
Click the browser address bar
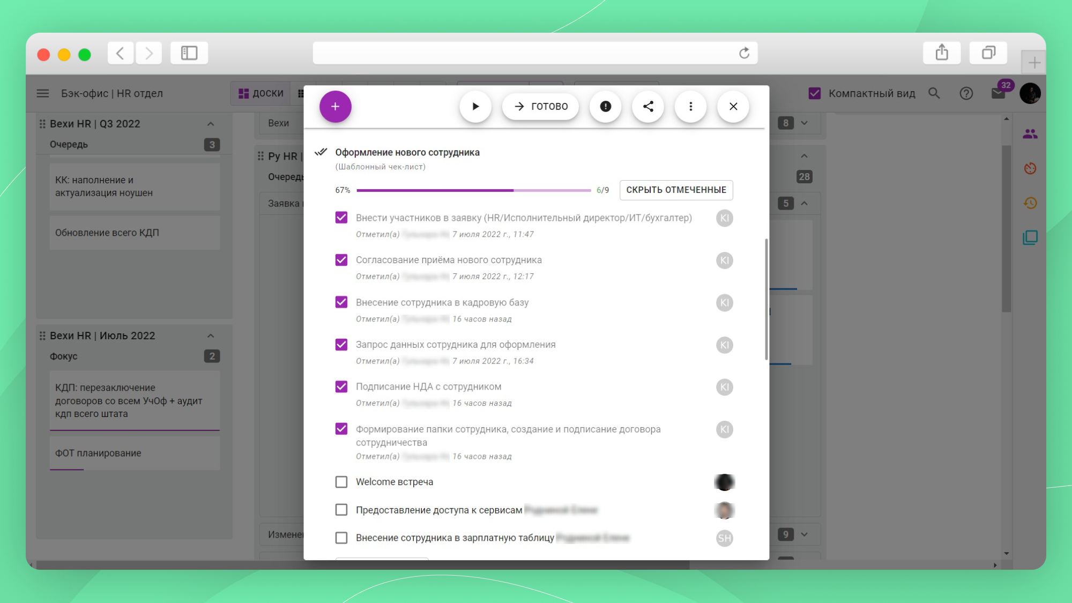[x=535, y=53]
